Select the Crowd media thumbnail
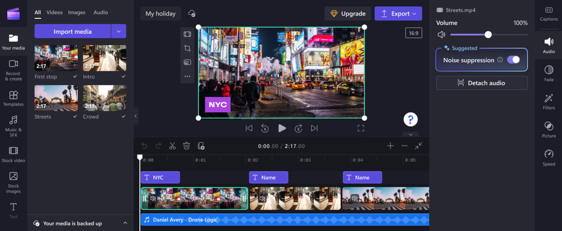Image resolution: width=562 pixels, height=231 pixels. tap(104, 98)
